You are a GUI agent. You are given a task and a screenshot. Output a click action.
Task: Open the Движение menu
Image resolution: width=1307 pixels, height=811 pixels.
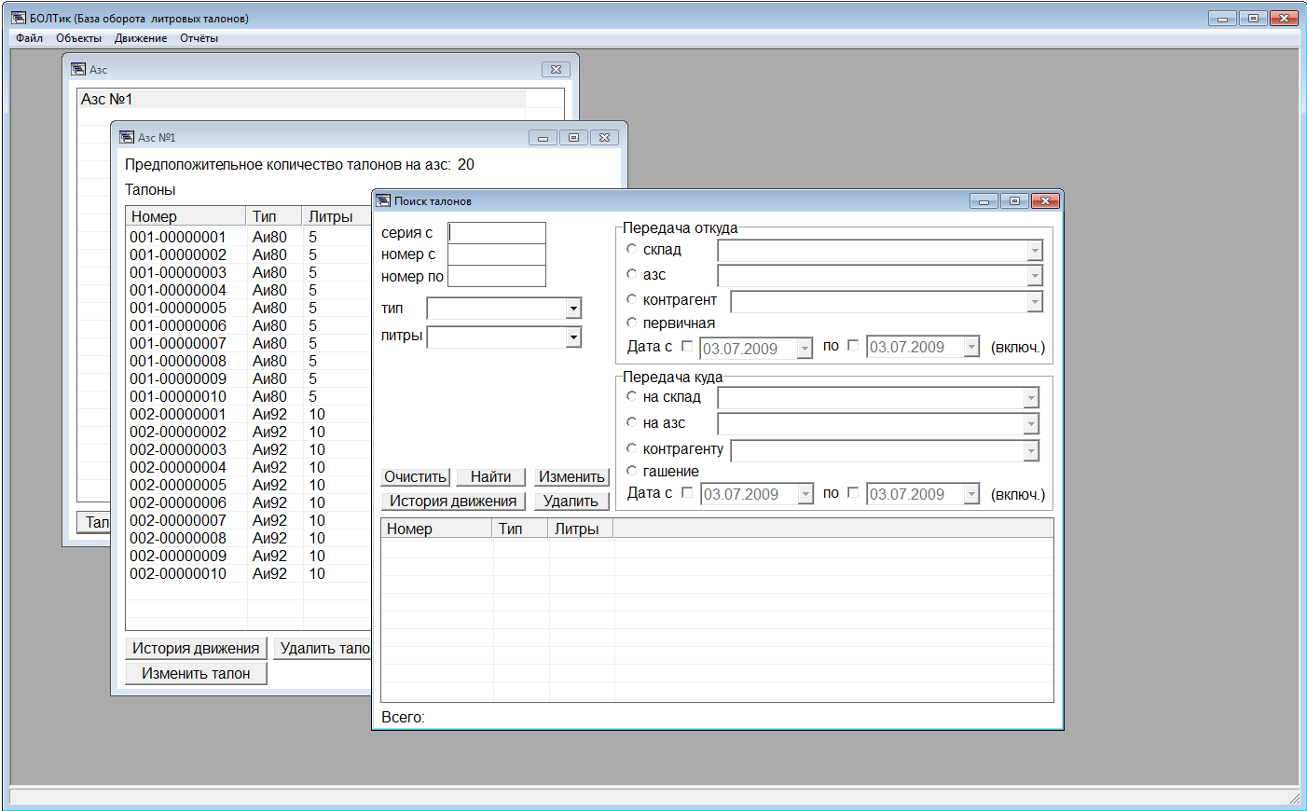pyautogui.click(x=141, y=38)
